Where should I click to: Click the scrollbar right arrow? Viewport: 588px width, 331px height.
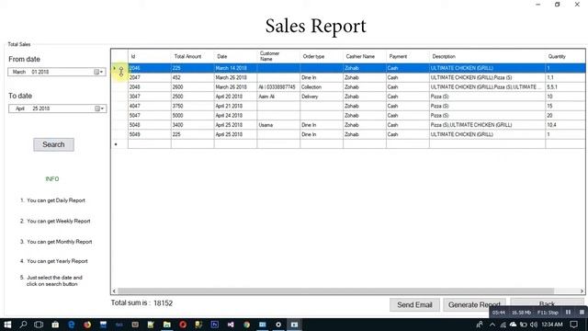[582, 291]
